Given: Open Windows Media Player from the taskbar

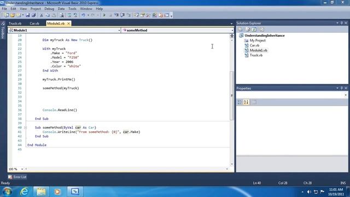Looking at the screenshot, I should (x=57, y=192).
